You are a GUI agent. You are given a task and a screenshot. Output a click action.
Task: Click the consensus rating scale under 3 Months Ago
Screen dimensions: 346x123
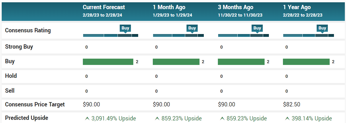[x=243, y=35]
